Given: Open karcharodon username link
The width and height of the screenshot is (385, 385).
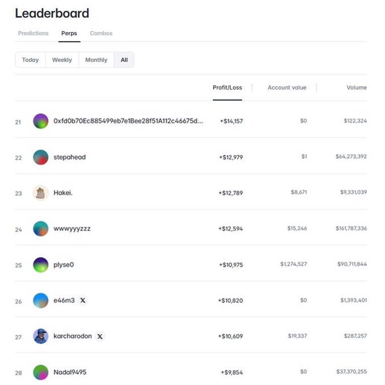Looking at the screenshot, I should 73,336.
